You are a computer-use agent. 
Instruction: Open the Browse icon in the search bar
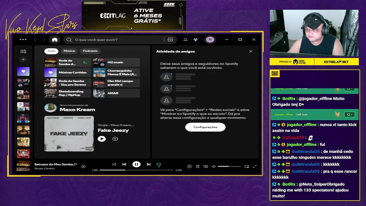pos(170,40)
